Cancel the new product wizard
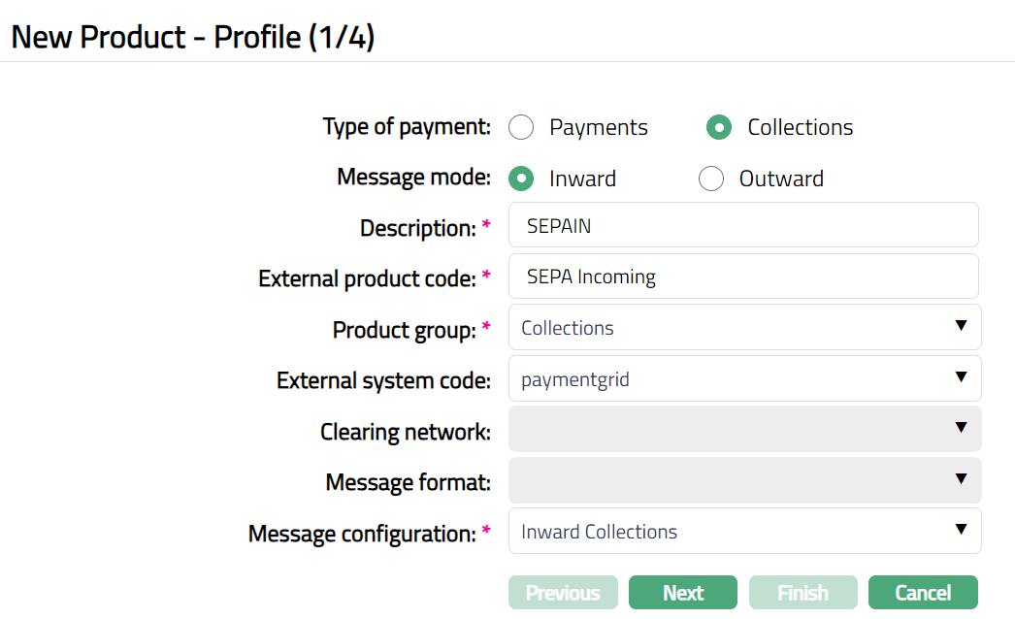1015x619 pixels. 922,593
